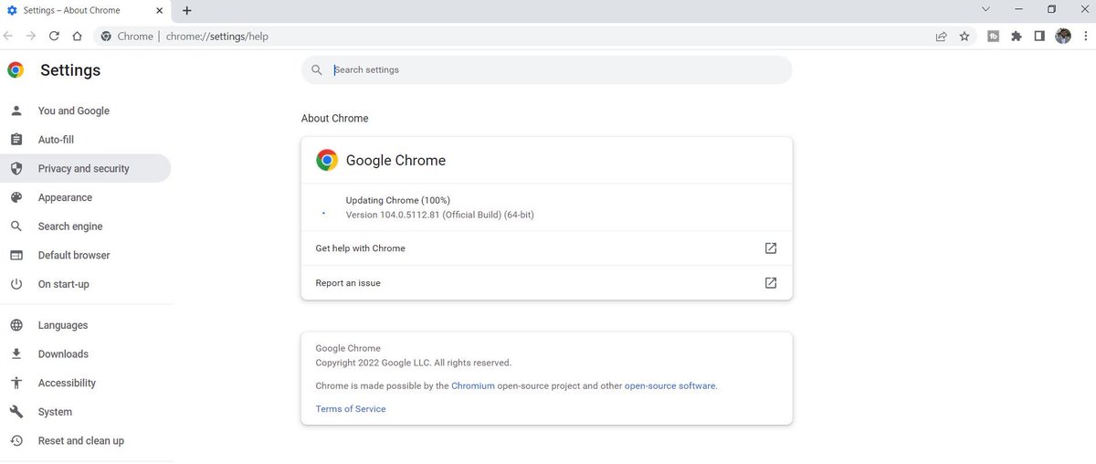
Task: Click the extension icon next to the star
Action: coord(994,37)
